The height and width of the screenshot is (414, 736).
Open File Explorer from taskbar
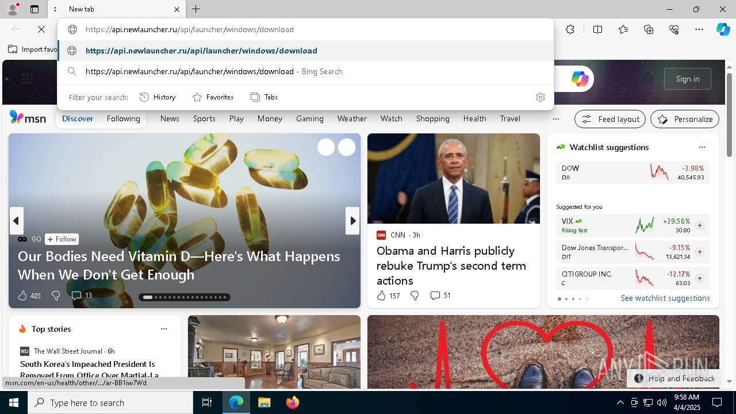click(x=264, y=402)
